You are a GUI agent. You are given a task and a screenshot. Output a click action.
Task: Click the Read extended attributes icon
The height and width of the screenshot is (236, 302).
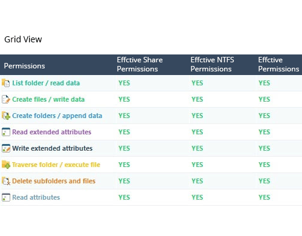click(x=6, y=132)
